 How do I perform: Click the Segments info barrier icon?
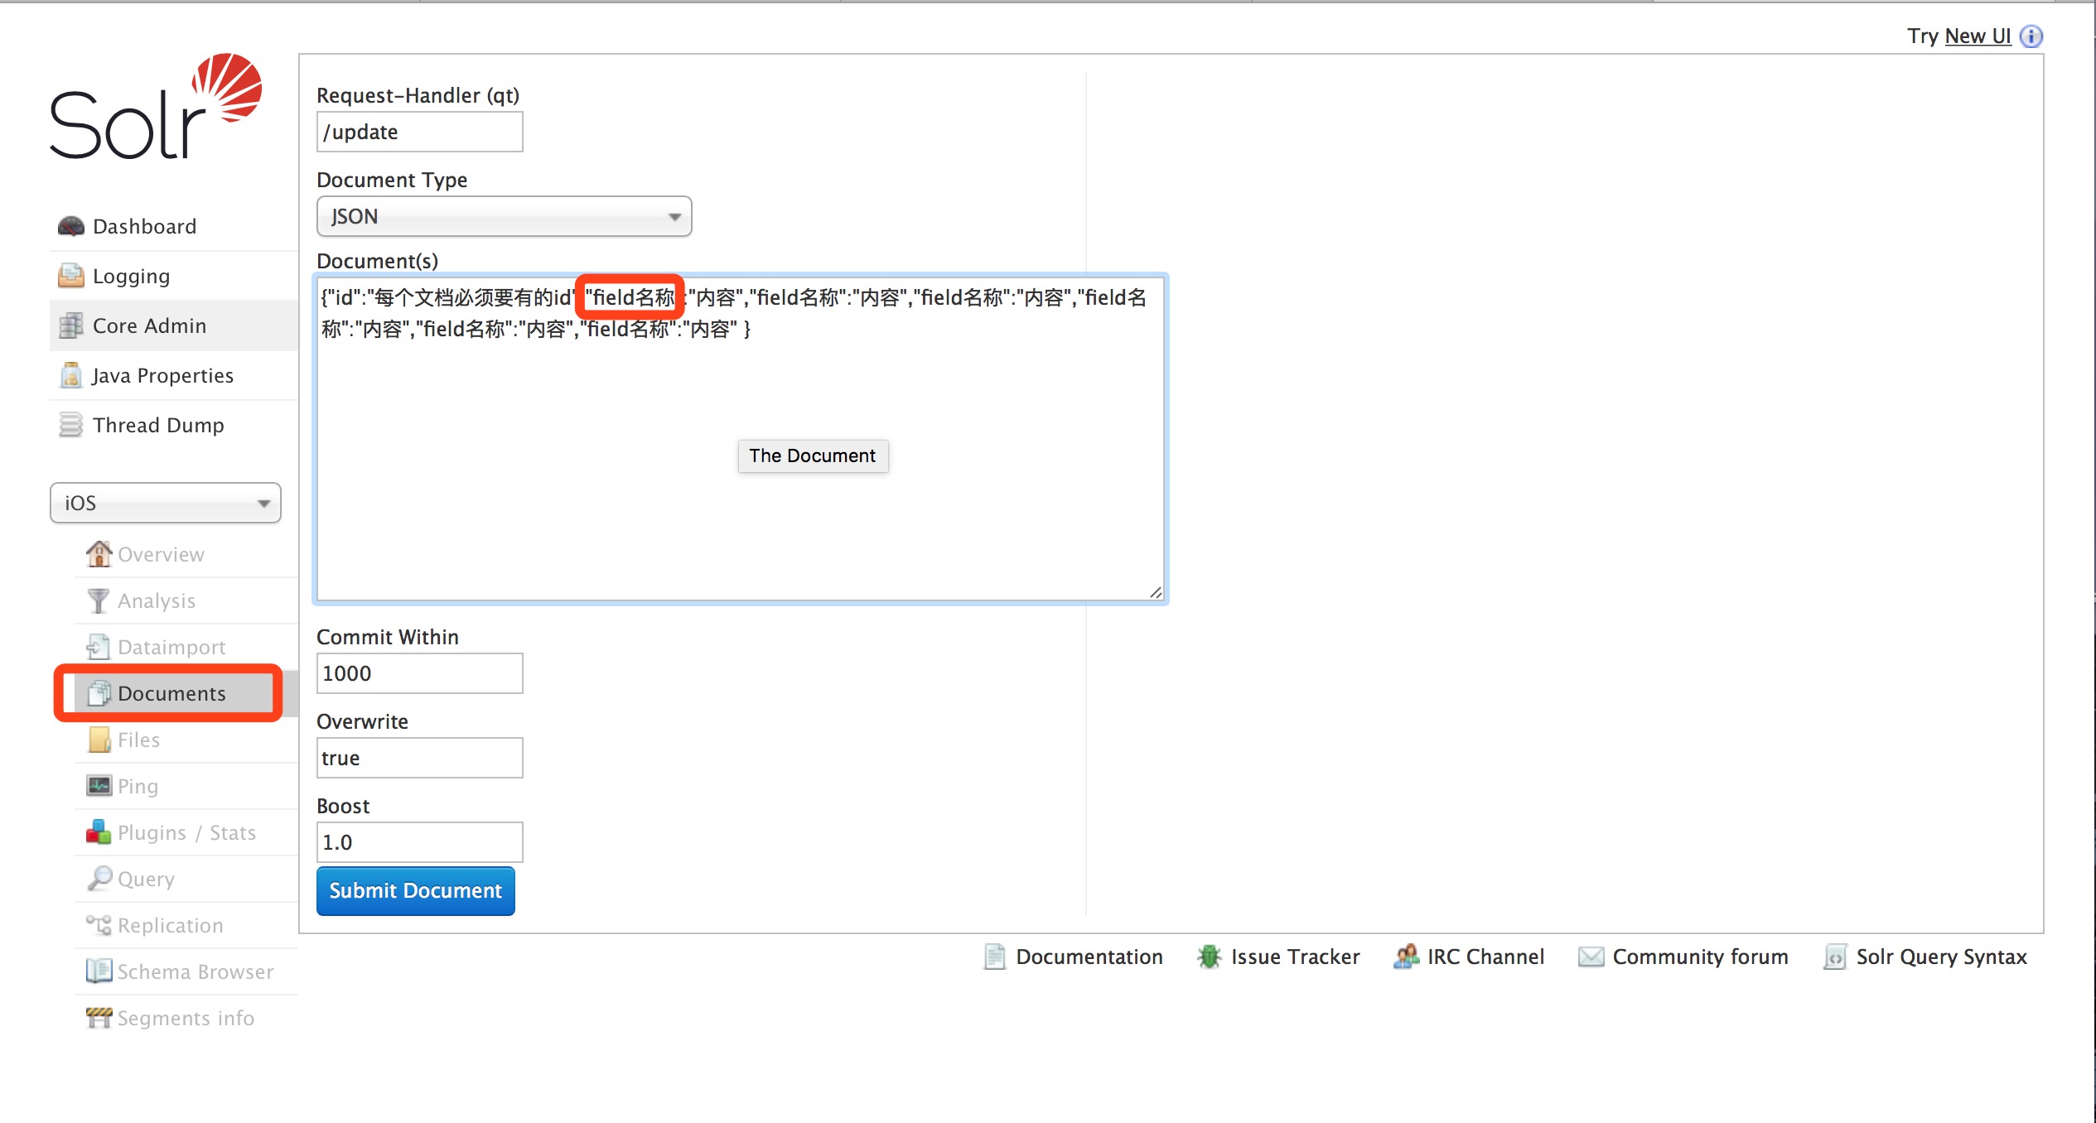tap(99, 1018)
